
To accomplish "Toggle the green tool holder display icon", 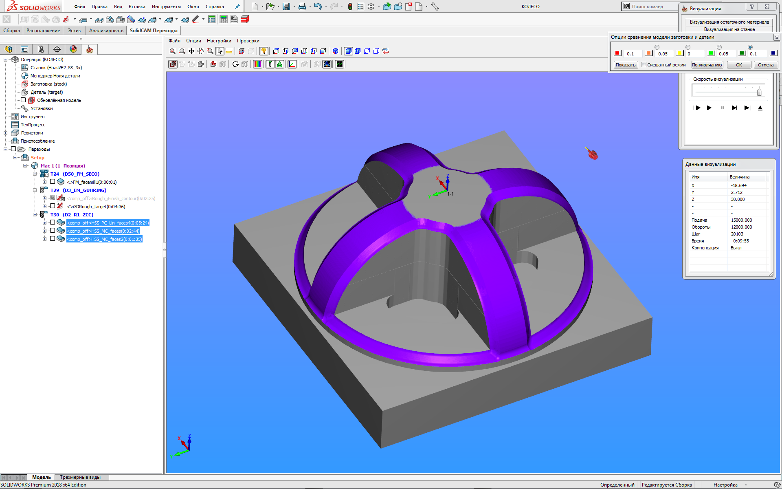I will click(x=280, y=64).
